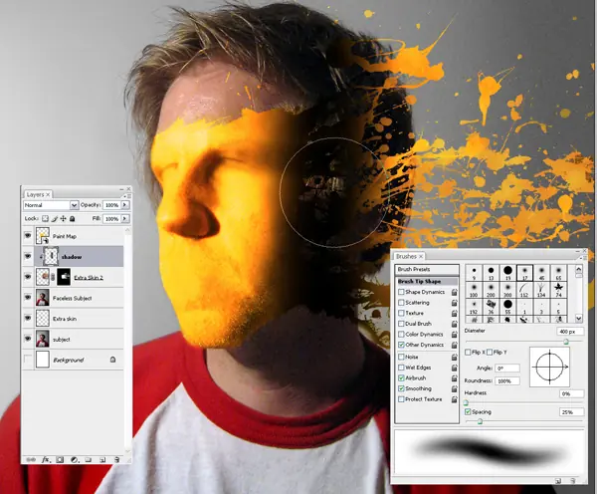Screen dimensions: 597x494
Task: Open the Fill slider arrow
Action: [x=125, y=219]
